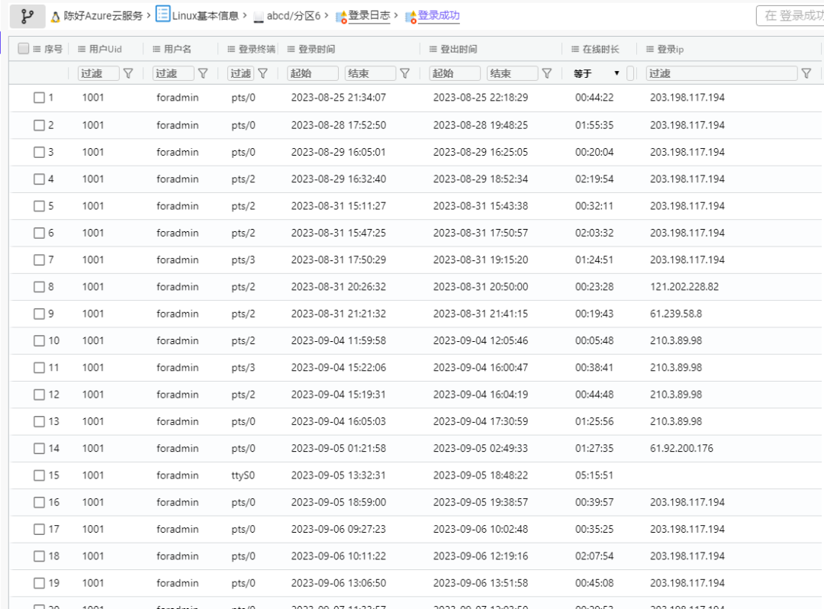Toggle the select-all checkbox in header
This screenshot has height=609, width=824.
[23, 48]
